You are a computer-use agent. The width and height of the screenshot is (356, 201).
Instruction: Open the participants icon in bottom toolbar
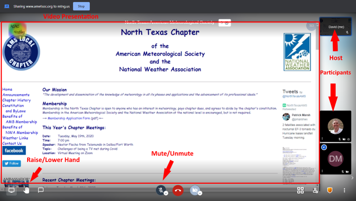[x=316, y=190]
